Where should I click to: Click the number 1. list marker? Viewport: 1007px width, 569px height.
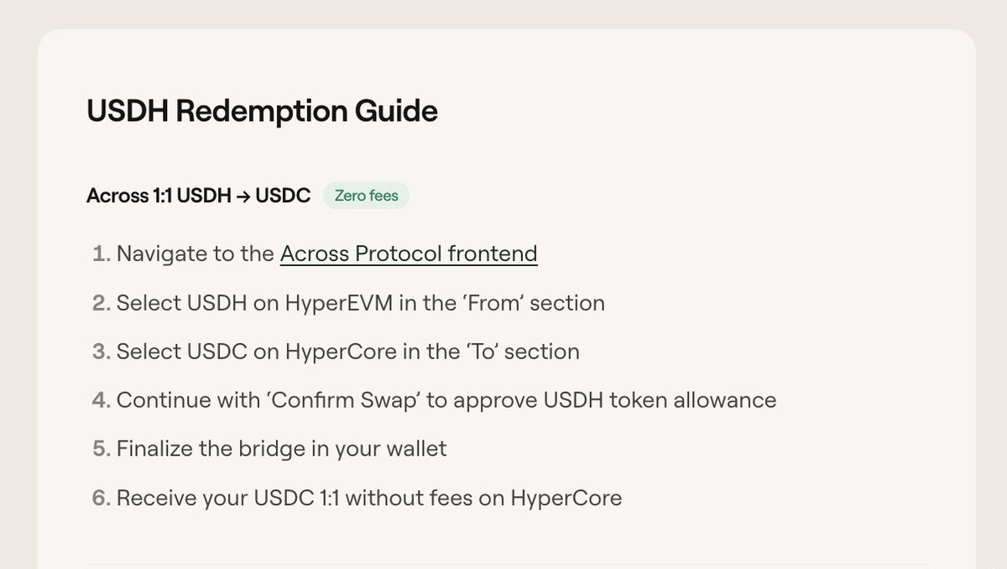102,253
